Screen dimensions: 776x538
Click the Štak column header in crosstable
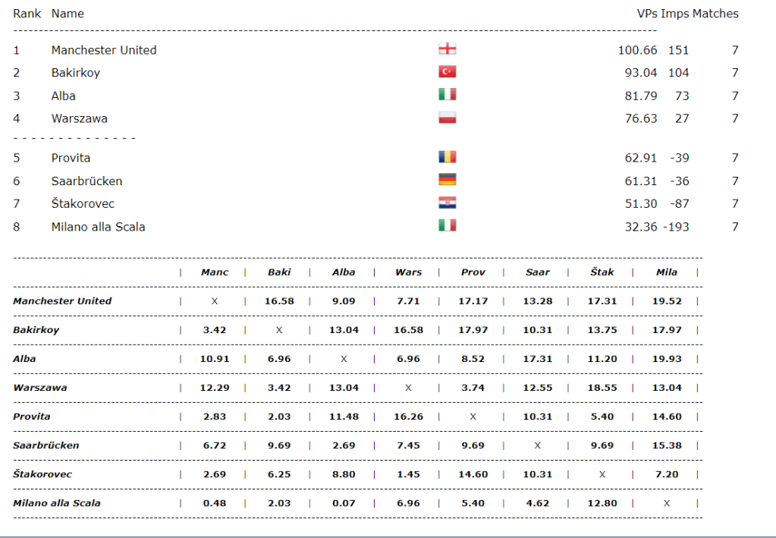602,272
